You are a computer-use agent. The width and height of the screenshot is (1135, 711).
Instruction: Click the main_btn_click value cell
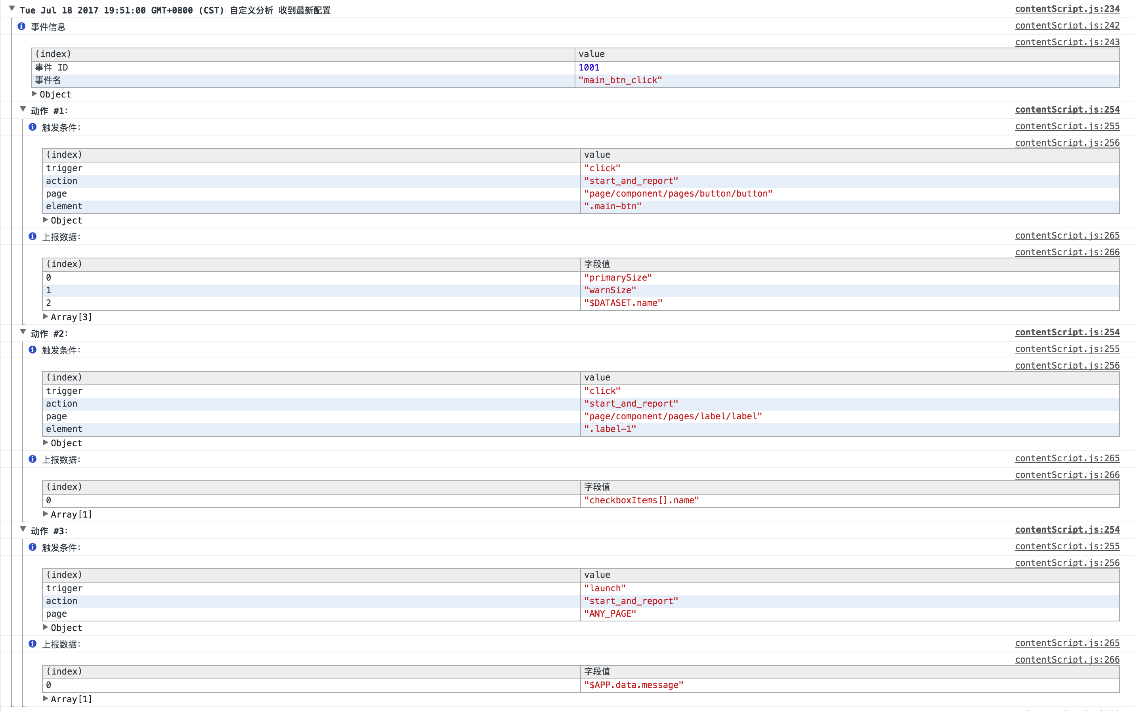point(620,80)
